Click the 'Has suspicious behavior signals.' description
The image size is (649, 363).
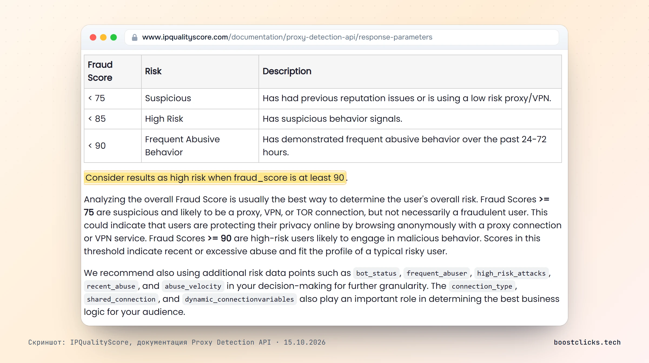(410, 119)
